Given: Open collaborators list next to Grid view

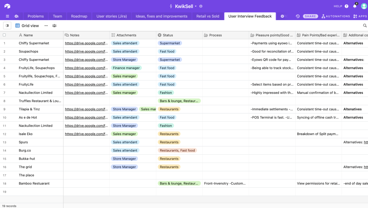Looking at the screenshot, I should tap(54, 26).
